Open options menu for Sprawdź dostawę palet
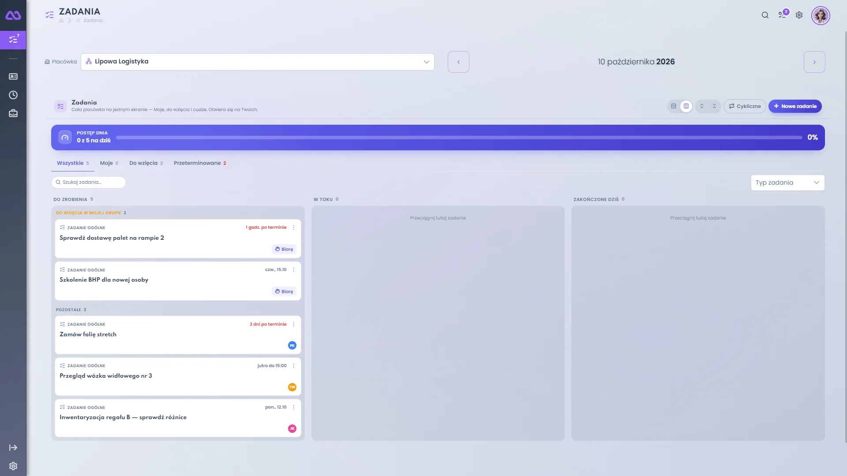 [x=293, y=227]
